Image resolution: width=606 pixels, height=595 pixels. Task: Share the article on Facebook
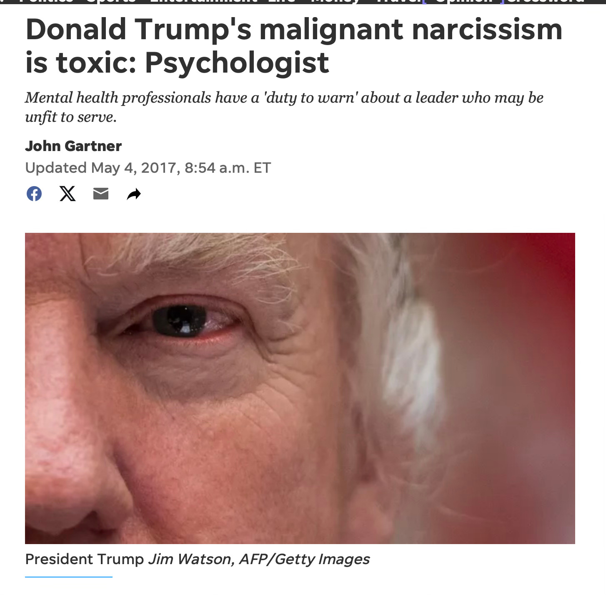click(x=34, y=194)
